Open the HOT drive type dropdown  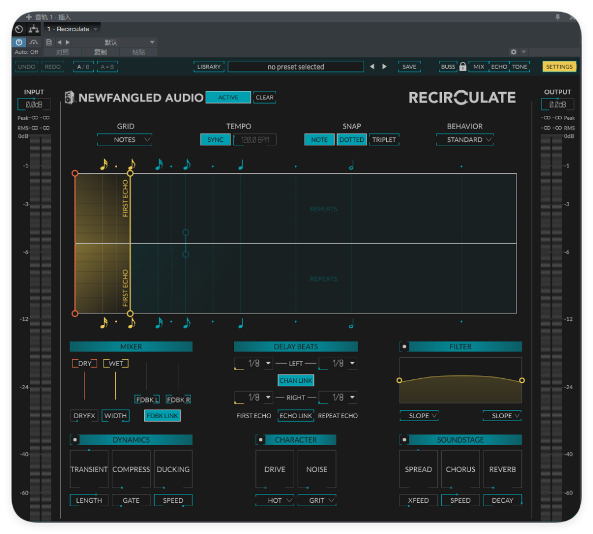275,500
